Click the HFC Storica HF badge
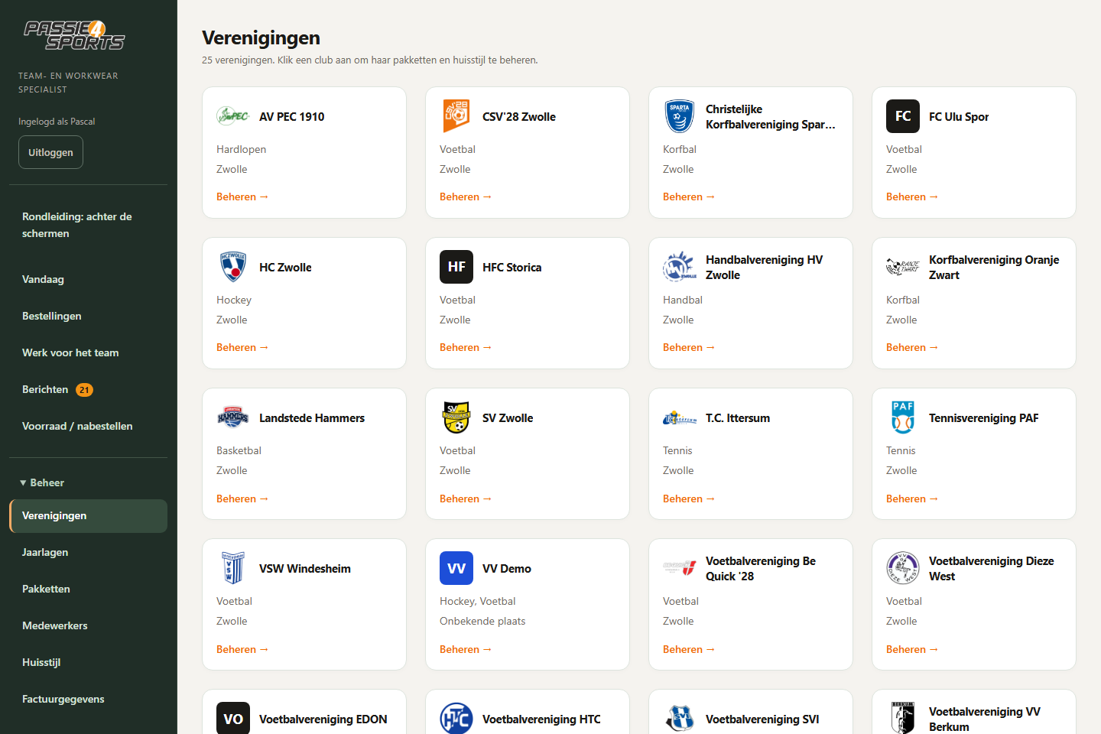1101x734 pixels. (x=456, y=267)
